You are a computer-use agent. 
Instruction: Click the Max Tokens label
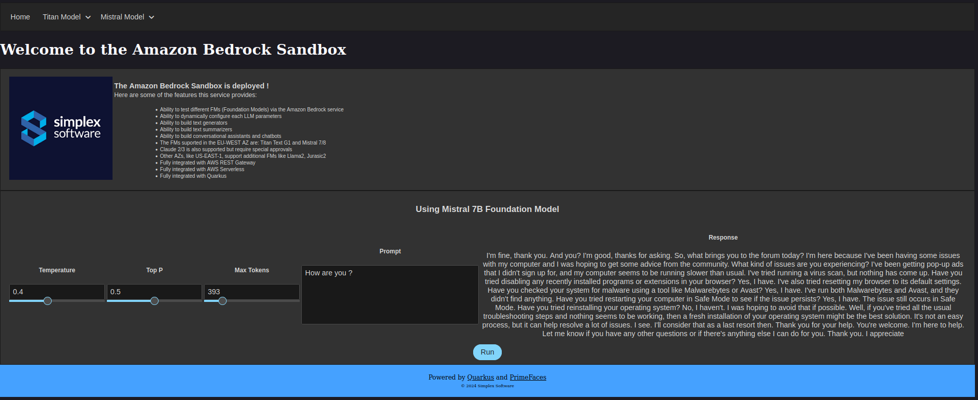click(x=252, y=270)
